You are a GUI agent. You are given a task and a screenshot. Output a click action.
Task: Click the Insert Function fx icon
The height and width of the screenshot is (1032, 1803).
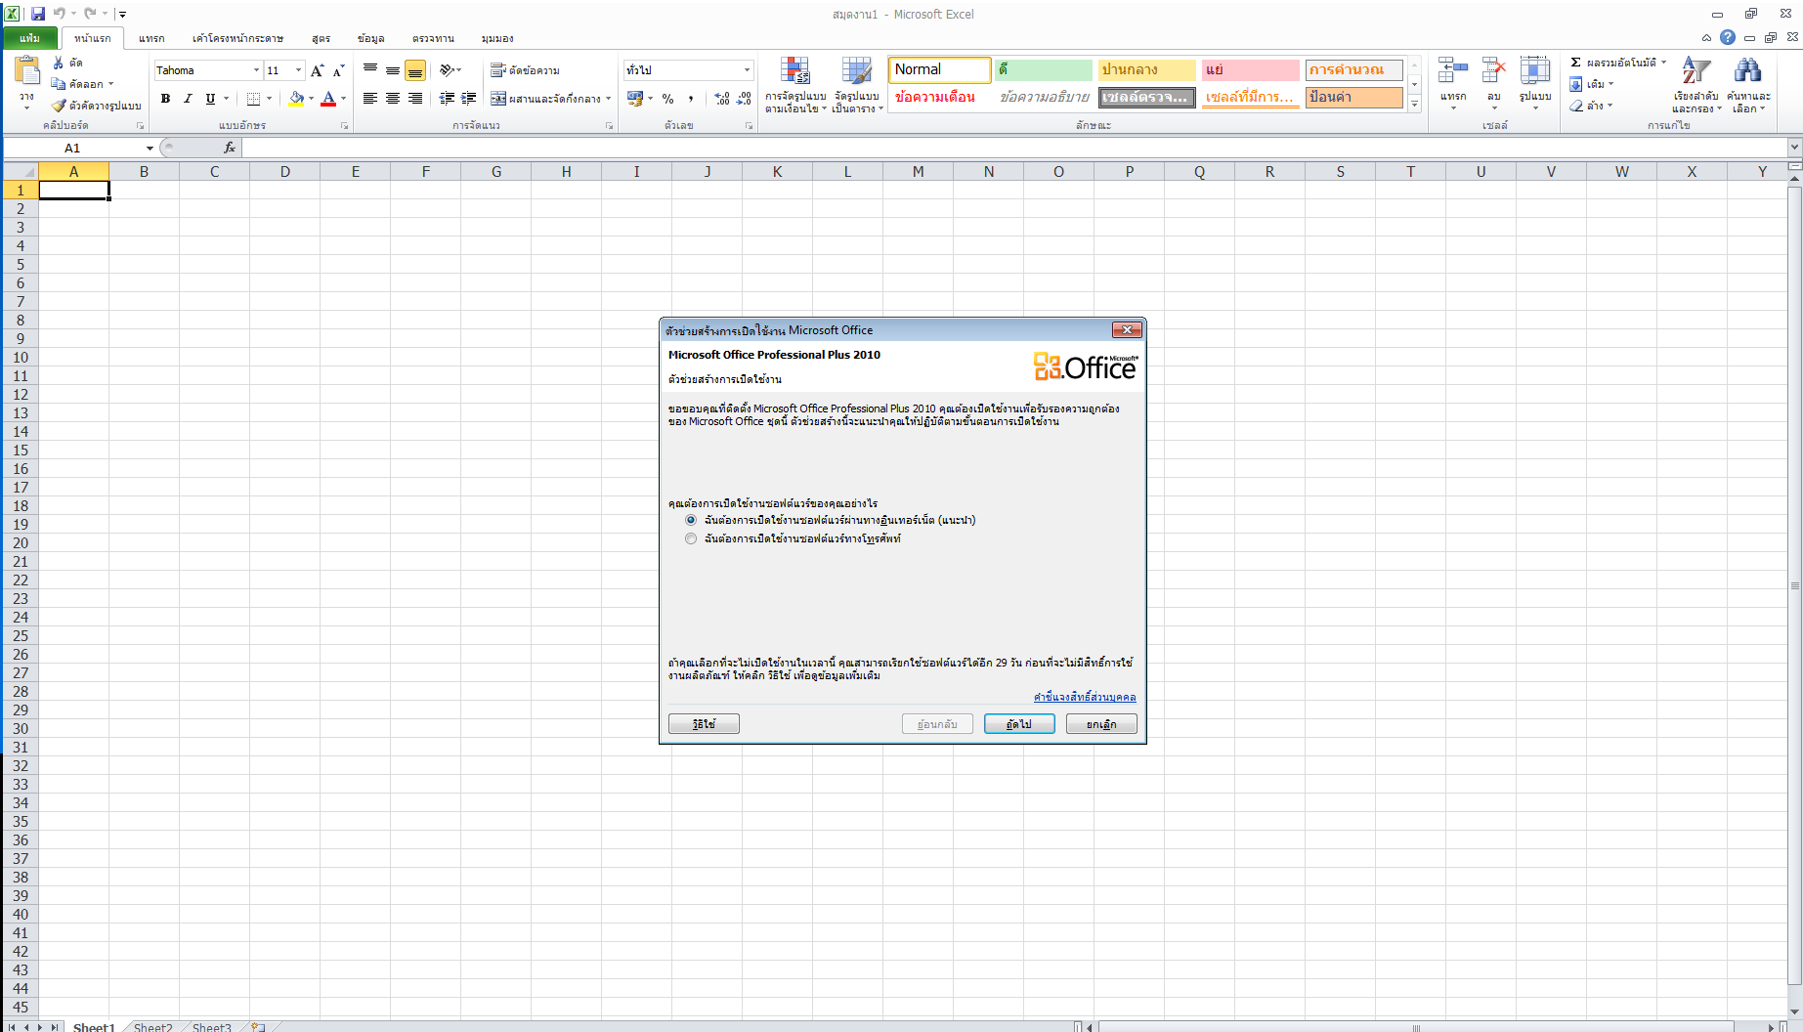coord(230,148)
